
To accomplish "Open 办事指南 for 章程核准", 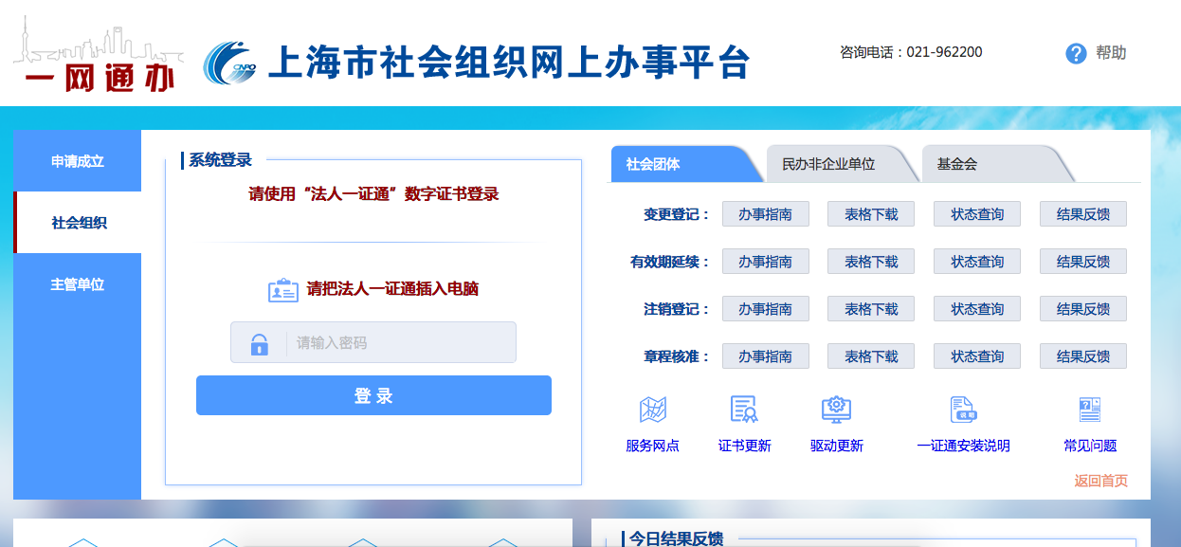I will (x=766, y=356).
